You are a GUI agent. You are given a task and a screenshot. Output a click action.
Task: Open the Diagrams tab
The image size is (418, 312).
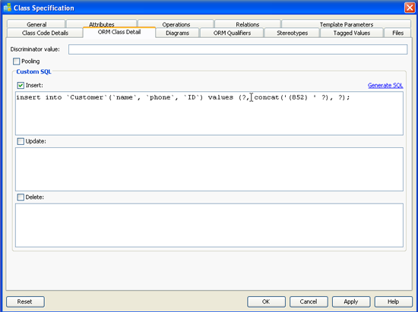(177, 33)
